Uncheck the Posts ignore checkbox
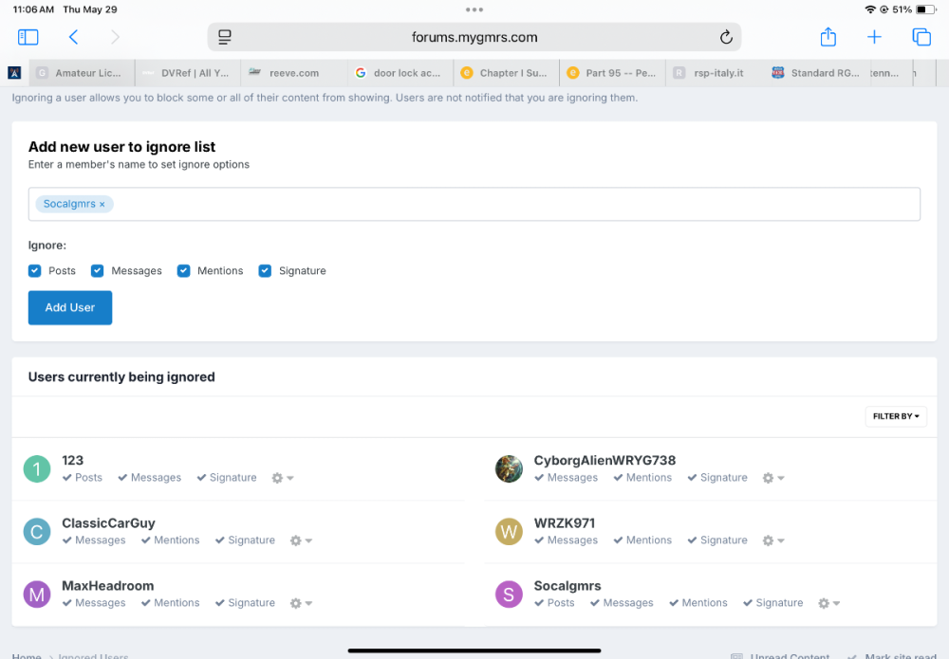The width and height of the screenshot is (949, 659). click(x=35, y=271)
